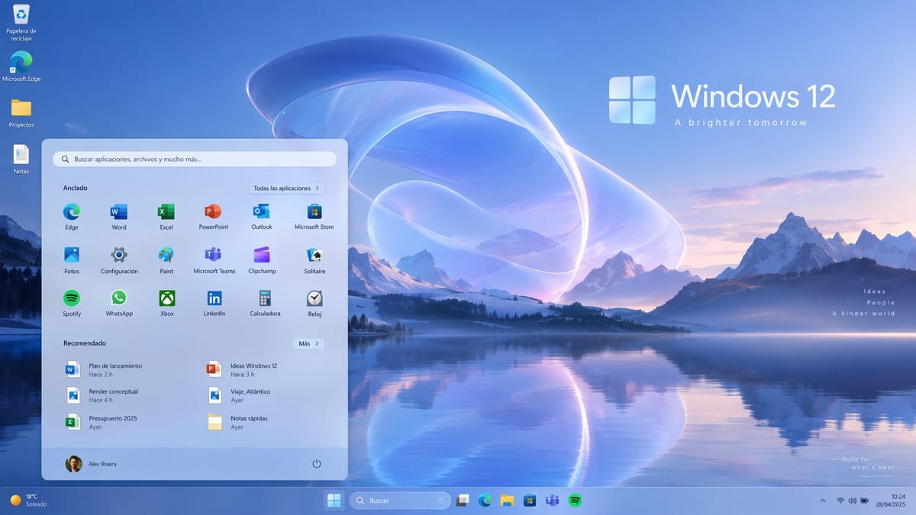
Task: Open Microsoft Teams in the pinned apps
Action: pyautogui.click(x=214, y=259)
